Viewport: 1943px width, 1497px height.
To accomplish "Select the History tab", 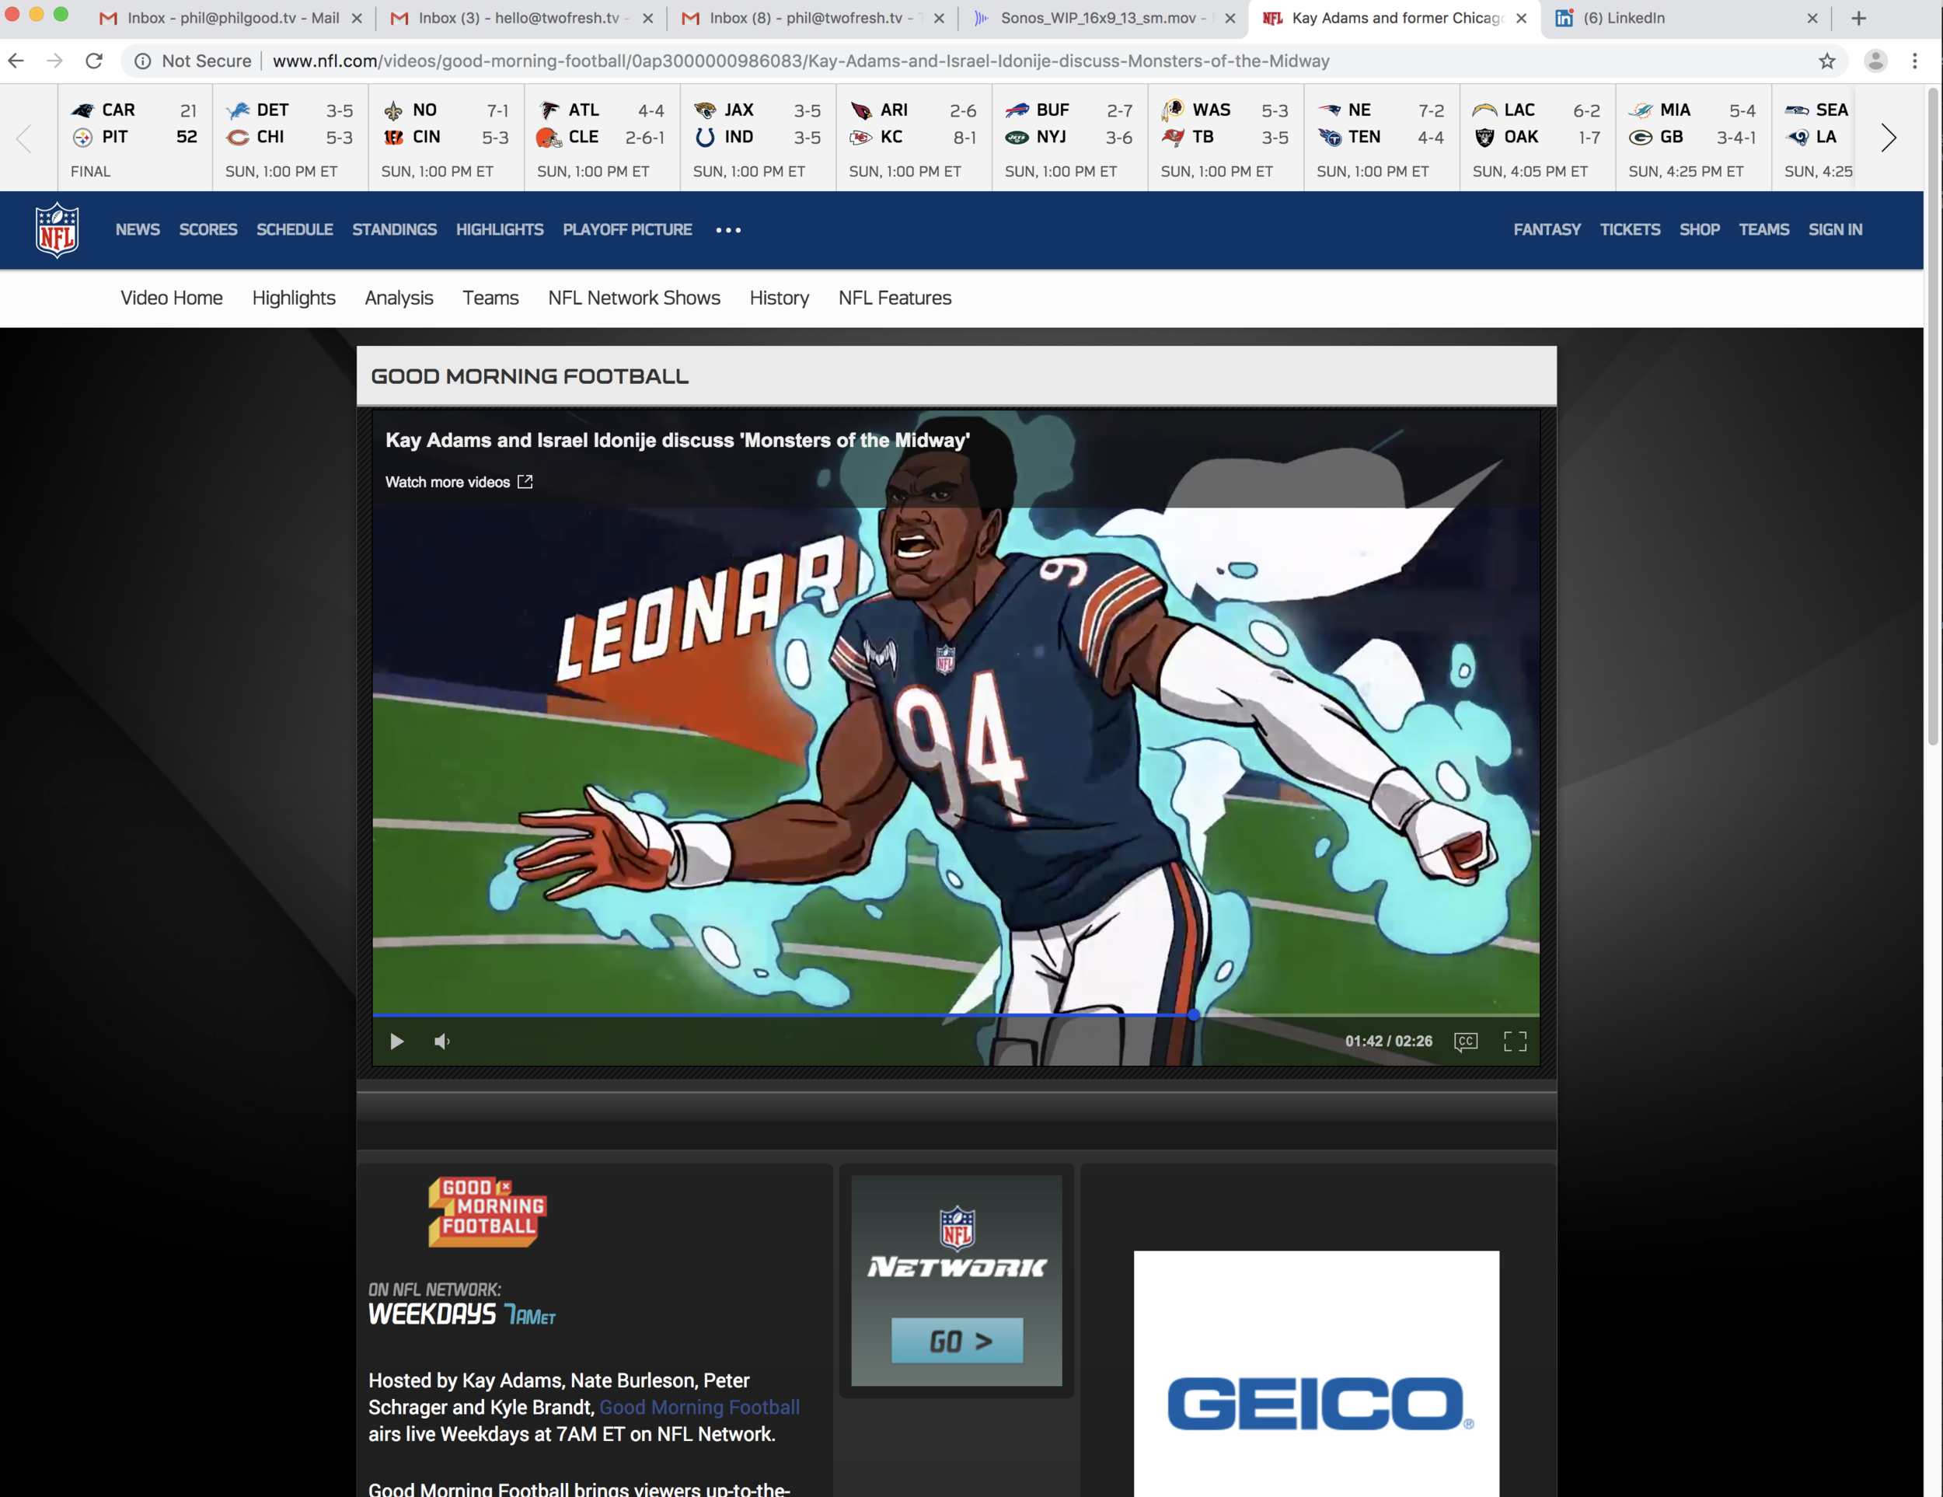I will click(780, 298).
